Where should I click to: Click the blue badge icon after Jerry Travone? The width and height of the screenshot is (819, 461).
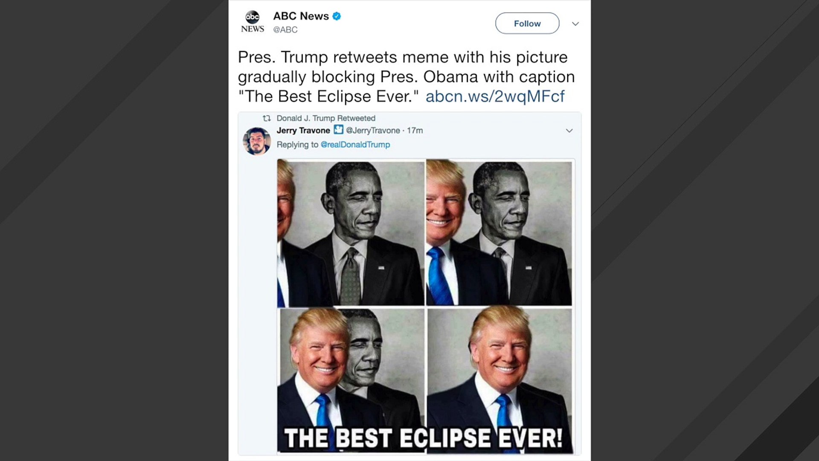pyautogui.click(x=338, y=130)
